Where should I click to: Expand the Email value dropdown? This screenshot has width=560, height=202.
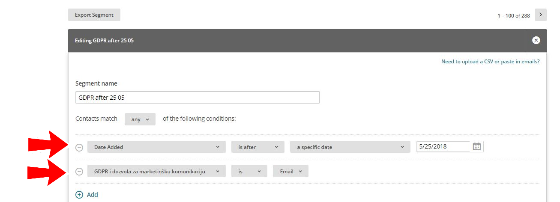coord(290,172)
